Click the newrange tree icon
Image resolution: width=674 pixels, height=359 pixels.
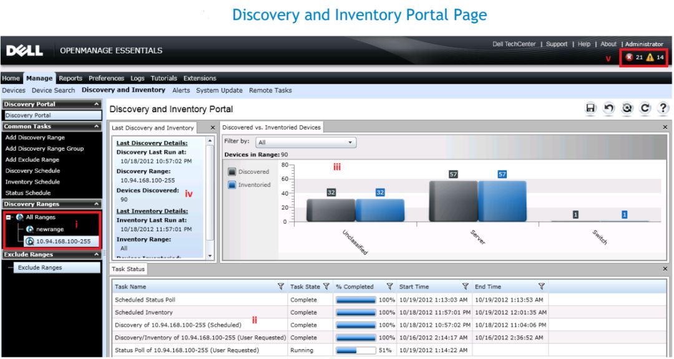click(30, 229)
